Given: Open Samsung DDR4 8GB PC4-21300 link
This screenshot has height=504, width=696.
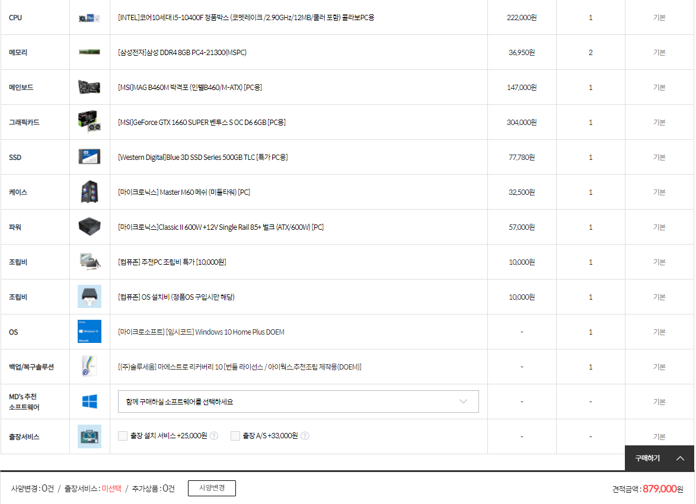Looking at the screenshot, I should coord(182,52).
